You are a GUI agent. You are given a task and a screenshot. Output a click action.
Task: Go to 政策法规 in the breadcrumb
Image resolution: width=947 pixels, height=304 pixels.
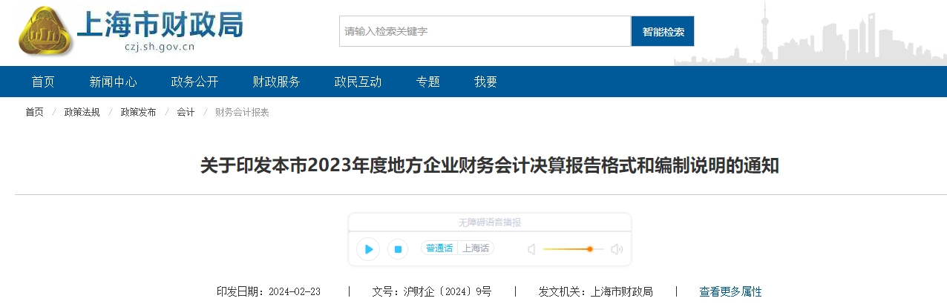click(x=82, y=112)
